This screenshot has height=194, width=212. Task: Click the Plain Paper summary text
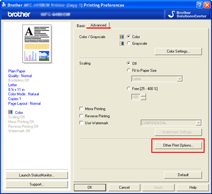click(x=17, y=71)
